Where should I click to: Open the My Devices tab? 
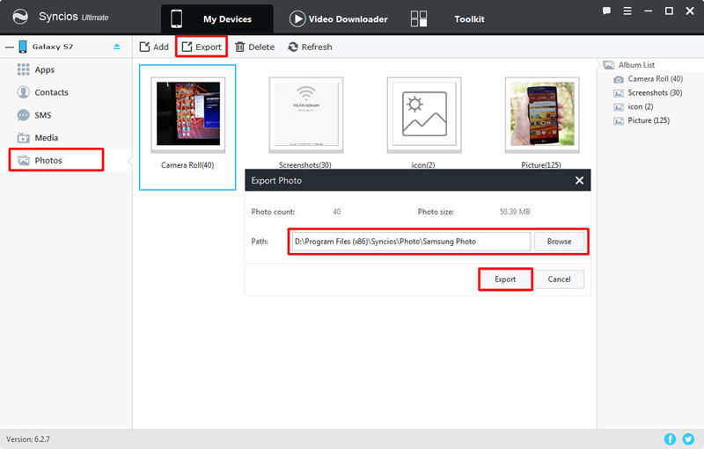click(216, 18)
